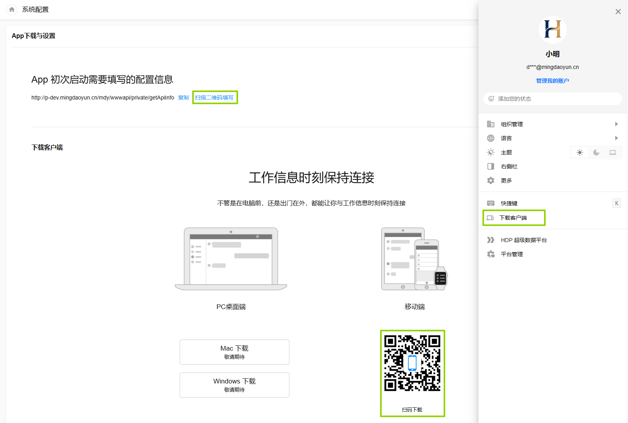Expand the 语言 submenu arrow
628x423 pixels.
[617, 138]
